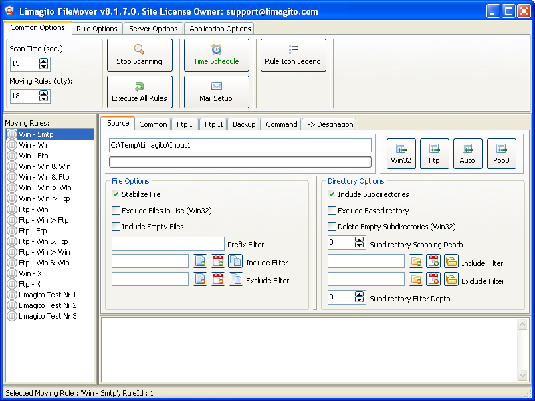Open the Backup tab
535x401 pixels.
(244, 124)
